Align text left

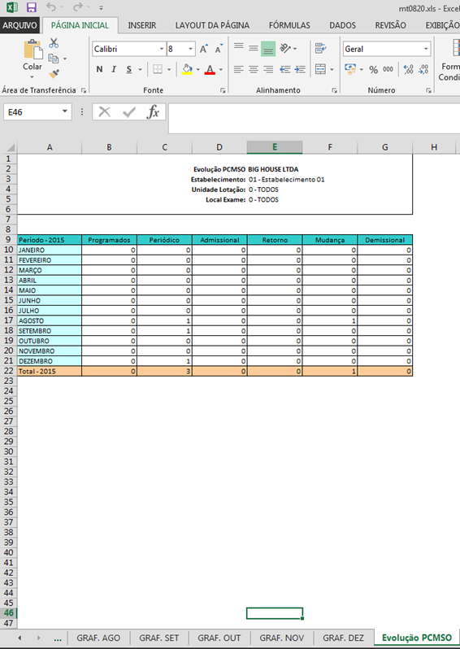tap(239, 69)
